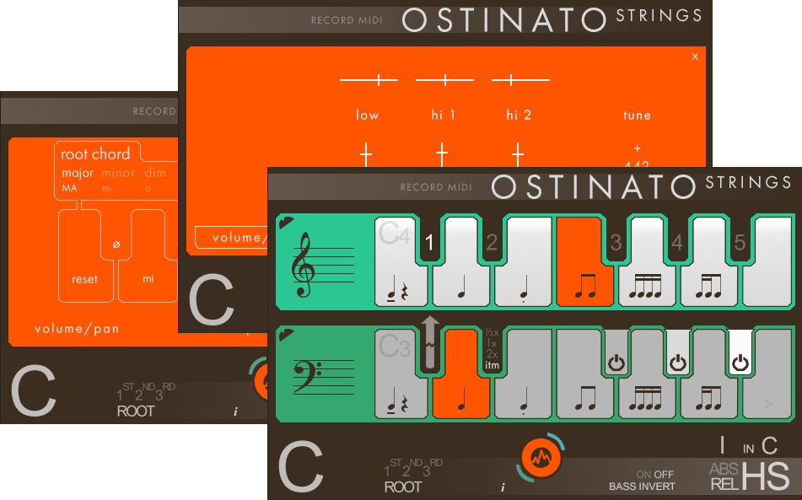Select slot number 1 in treble row
This screenshot has width=802, height=500.
pyautogui.click(x=429, y=242)
